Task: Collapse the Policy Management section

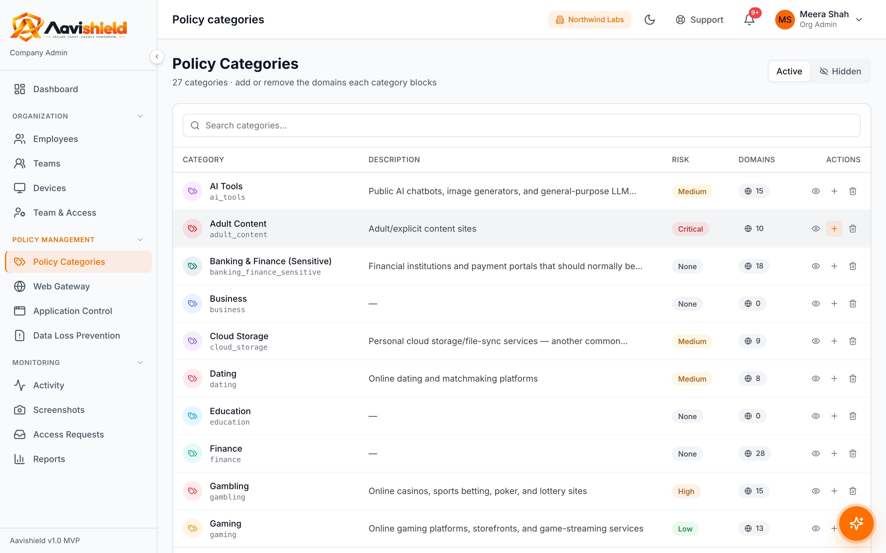Action: pos(140,240)
